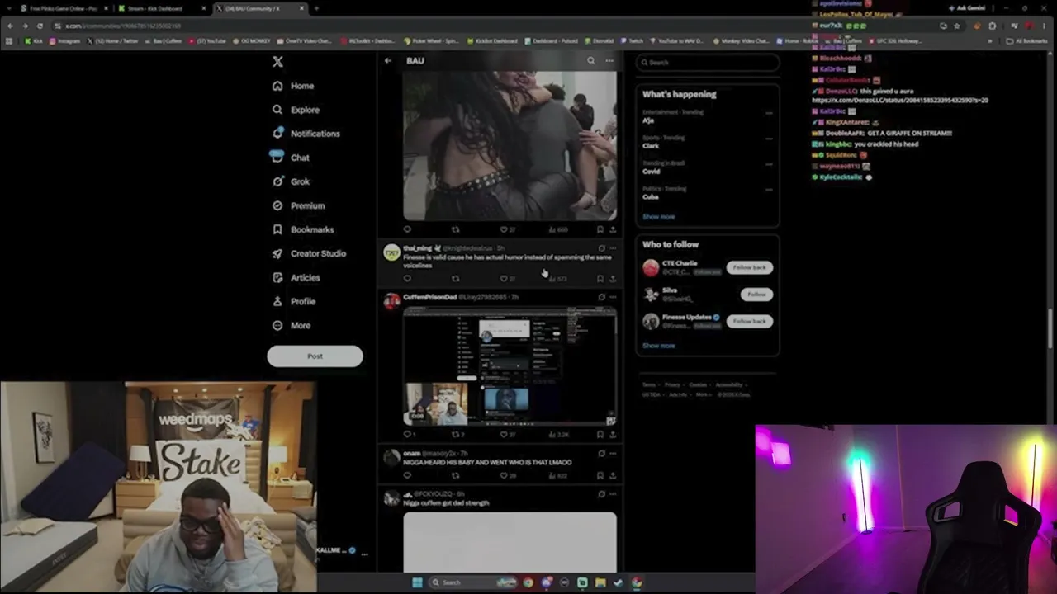Open options for the Clark trending topic
Image resolution: width=1057 pixels, height=594 pixels.
[769, 139]
